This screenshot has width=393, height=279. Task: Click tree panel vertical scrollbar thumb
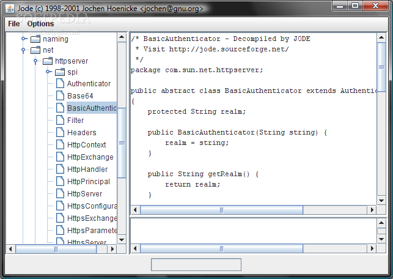point(122,143)
